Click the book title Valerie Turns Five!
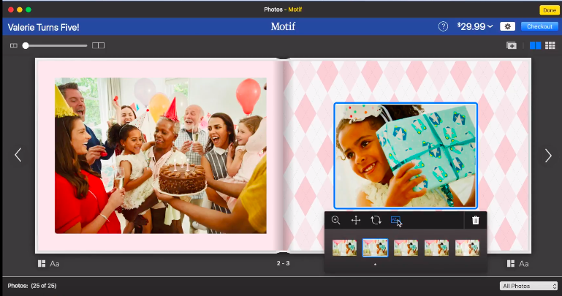Image resolution: width=562 pixels, height=296 pixels. coord(43,27)
